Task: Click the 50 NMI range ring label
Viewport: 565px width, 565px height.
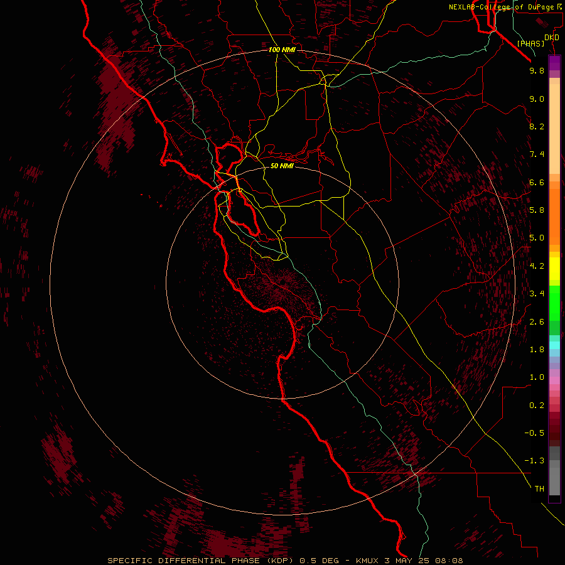Action: [x=282, y=166]
